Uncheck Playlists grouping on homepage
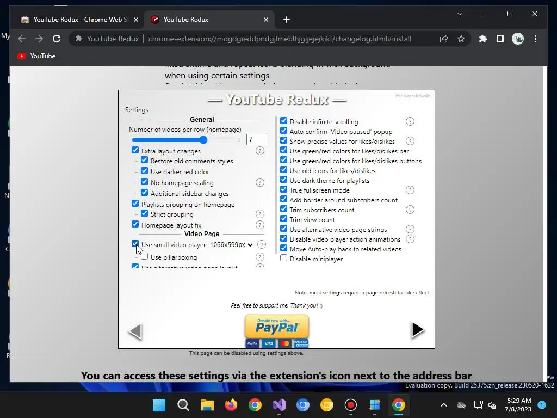Image resolution: width=557 pixels, height=418 pixels. (135, 204)
